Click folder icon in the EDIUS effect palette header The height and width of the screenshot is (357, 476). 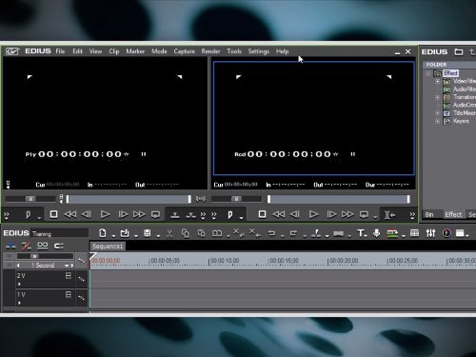click(x=459, y=51)
